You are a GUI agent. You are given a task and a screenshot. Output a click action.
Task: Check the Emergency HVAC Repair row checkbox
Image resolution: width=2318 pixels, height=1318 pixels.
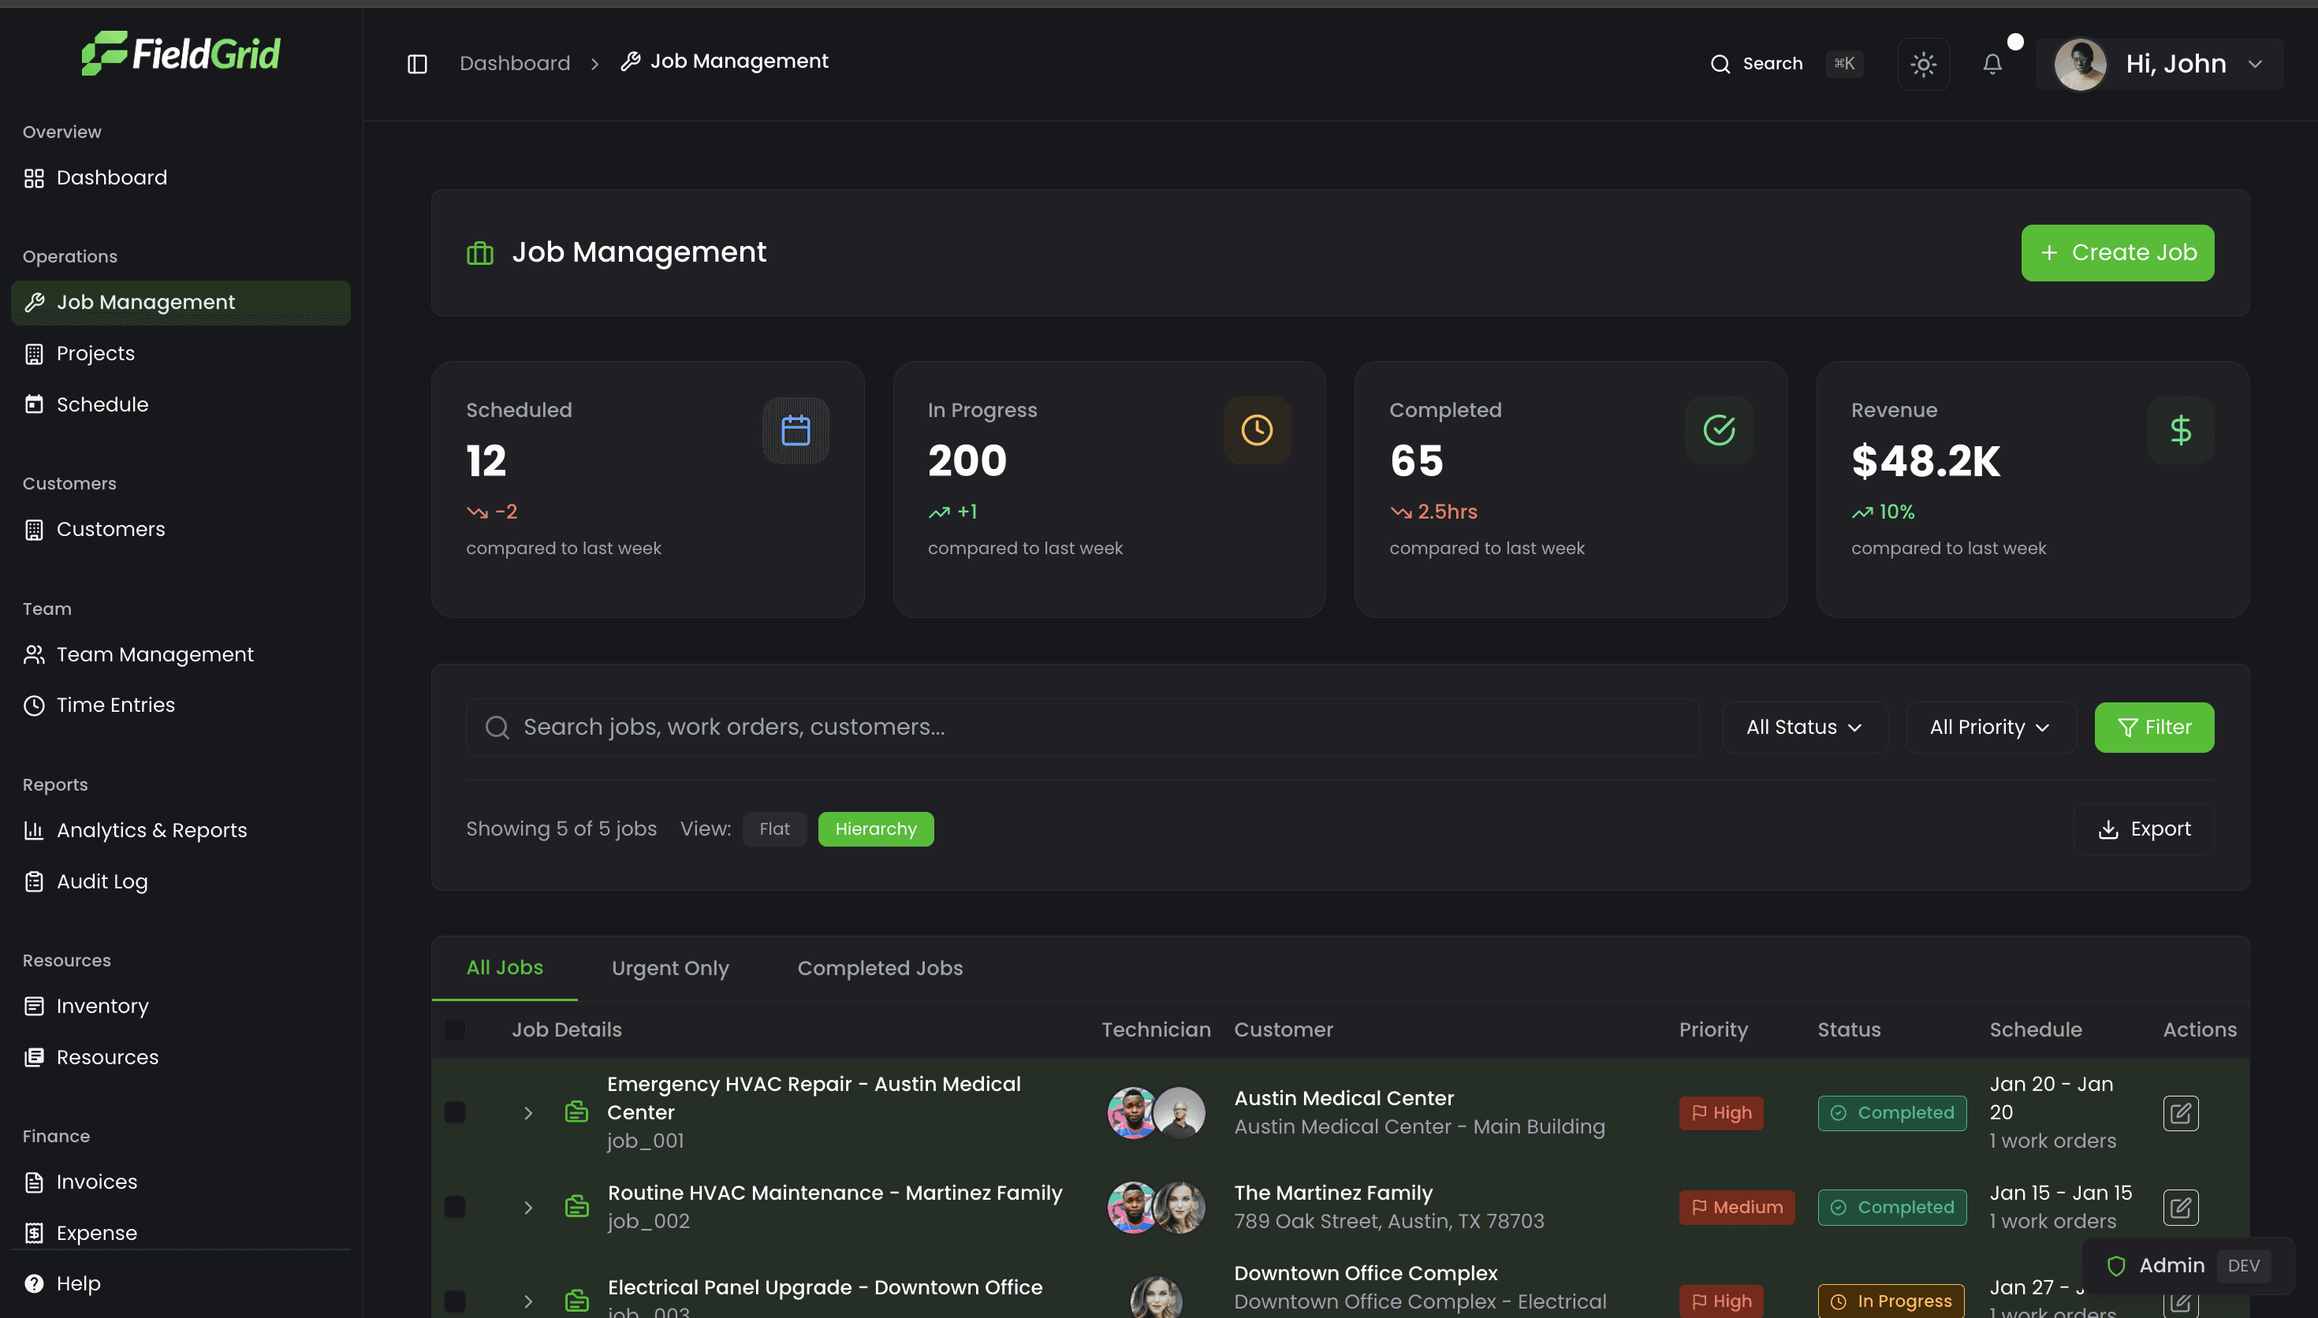tap(455, 1112)
